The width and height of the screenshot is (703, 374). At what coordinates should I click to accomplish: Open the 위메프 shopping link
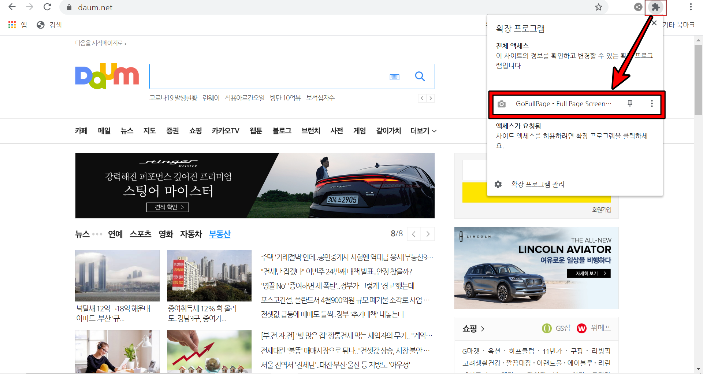point(594,328)
